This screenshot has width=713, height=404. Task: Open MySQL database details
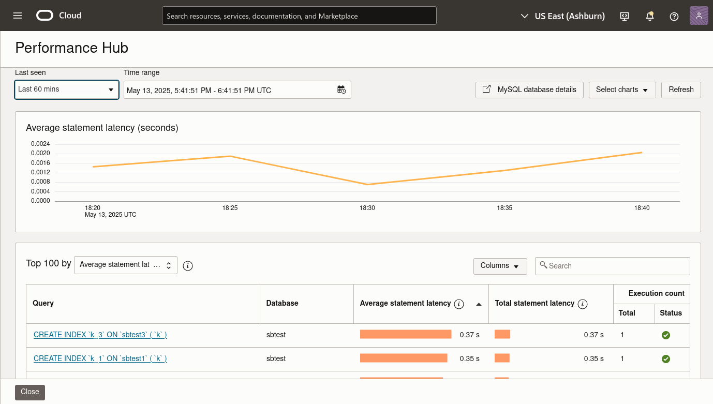529,89
